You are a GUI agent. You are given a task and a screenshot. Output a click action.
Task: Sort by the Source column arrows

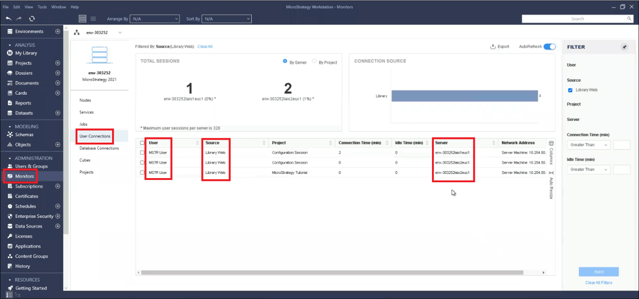tap(264, 143)
